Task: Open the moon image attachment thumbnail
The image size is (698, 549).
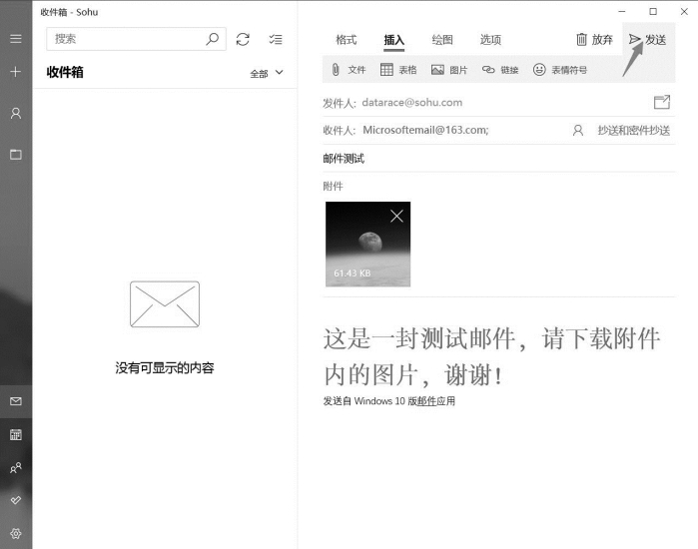Action: click(367, 244)
